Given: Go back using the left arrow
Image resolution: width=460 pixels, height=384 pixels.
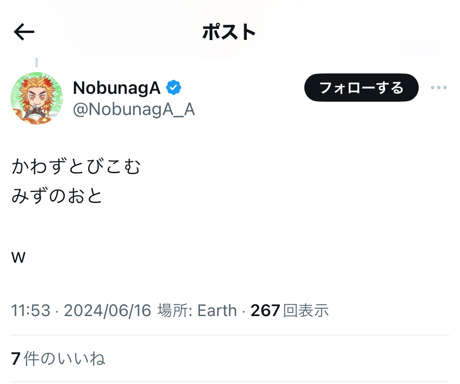Looking at the screenshot, I should click(24, 32).
